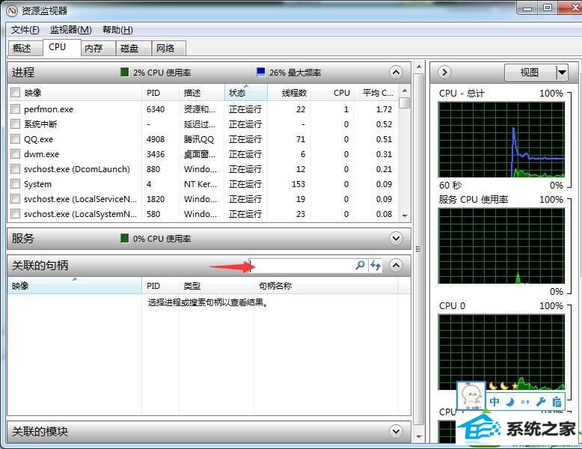Check the svchost.exe (LocalServiceN...) checkbox
Image resolution: width=582 pixels, height=449 pixels.
[x=15, y=199]
